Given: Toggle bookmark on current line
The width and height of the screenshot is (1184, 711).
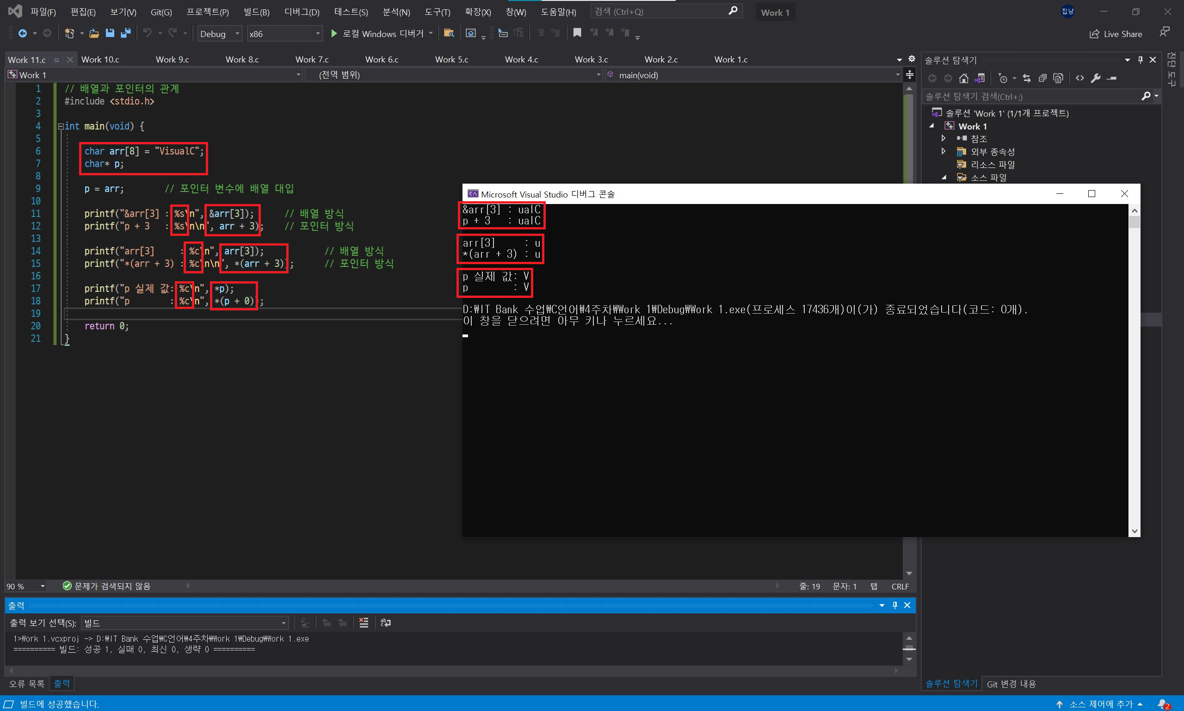Looking at the screenshot, I should click(x=577, y=32).
